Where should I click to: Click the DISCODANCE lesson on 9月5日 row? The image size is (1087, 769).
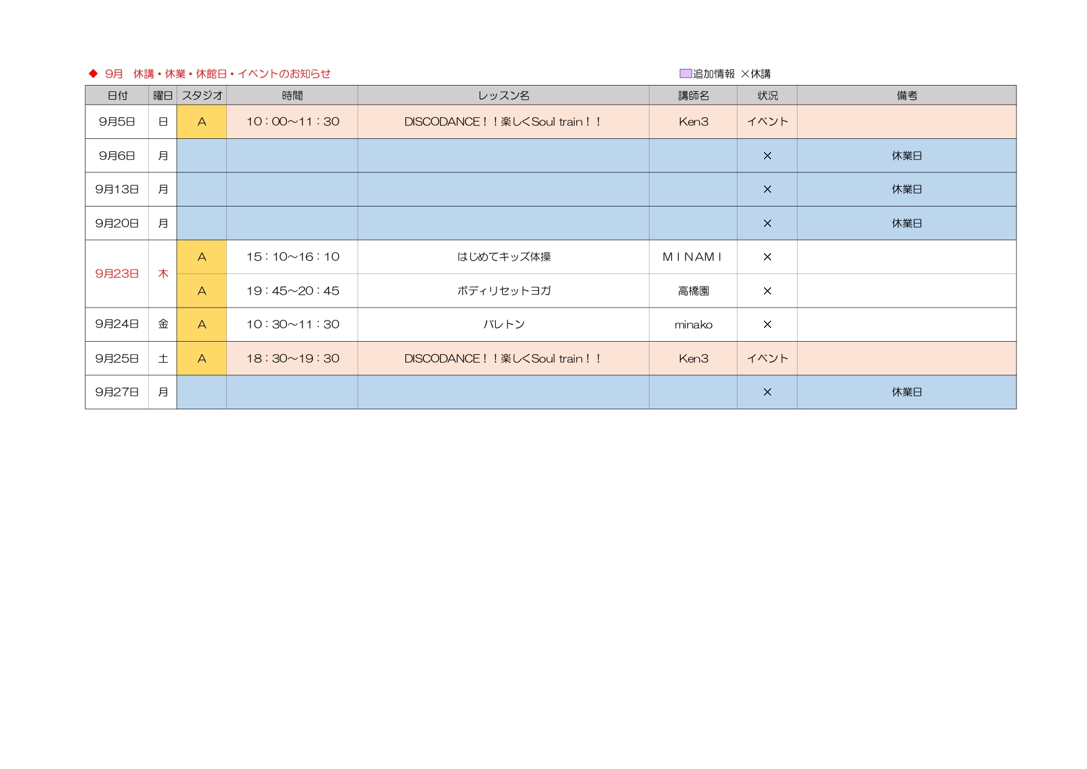[504, 122]
